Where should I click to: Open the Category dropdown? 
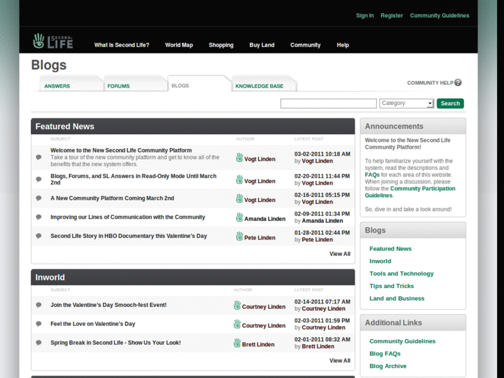pos(406,103)
